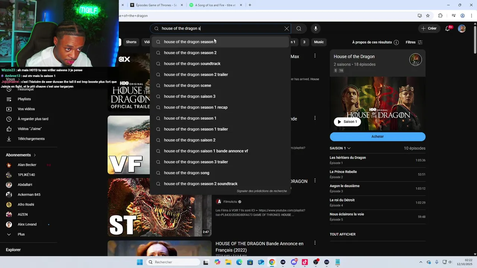The height and width of the screenshot is (268, 477).
Task: Click the Créer button
Action: click(429, 28)
